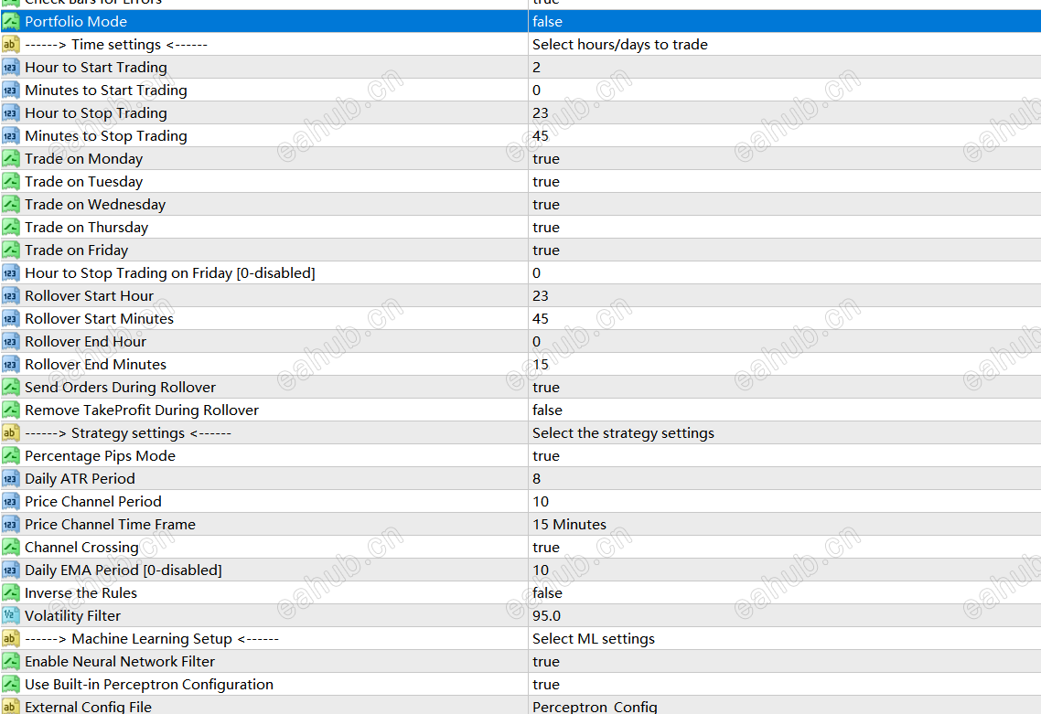Click the Trade on Thursday boolean icon

11,228
